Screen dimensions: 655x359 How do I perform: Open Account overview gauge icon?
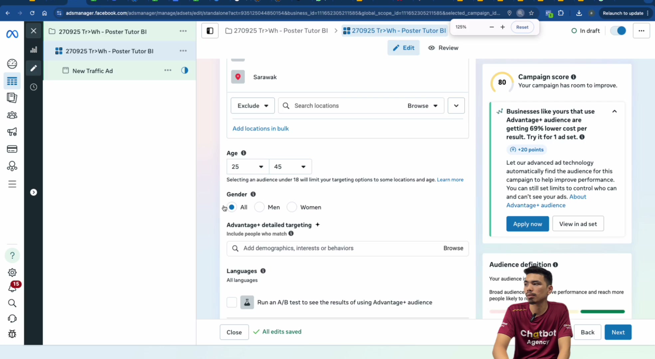click(x=12, y=63)
